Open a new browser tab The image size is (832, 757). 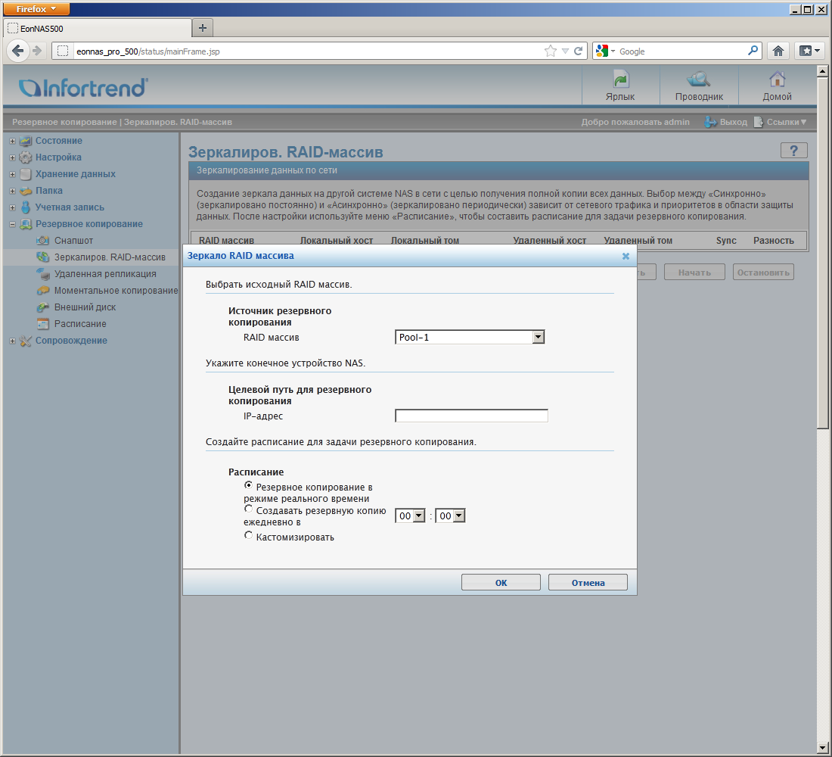[202, 28]
